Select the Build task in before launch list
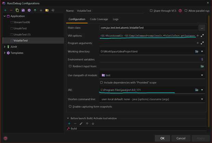The width and height of the screenshot is (212, 143). coord(74,129)
